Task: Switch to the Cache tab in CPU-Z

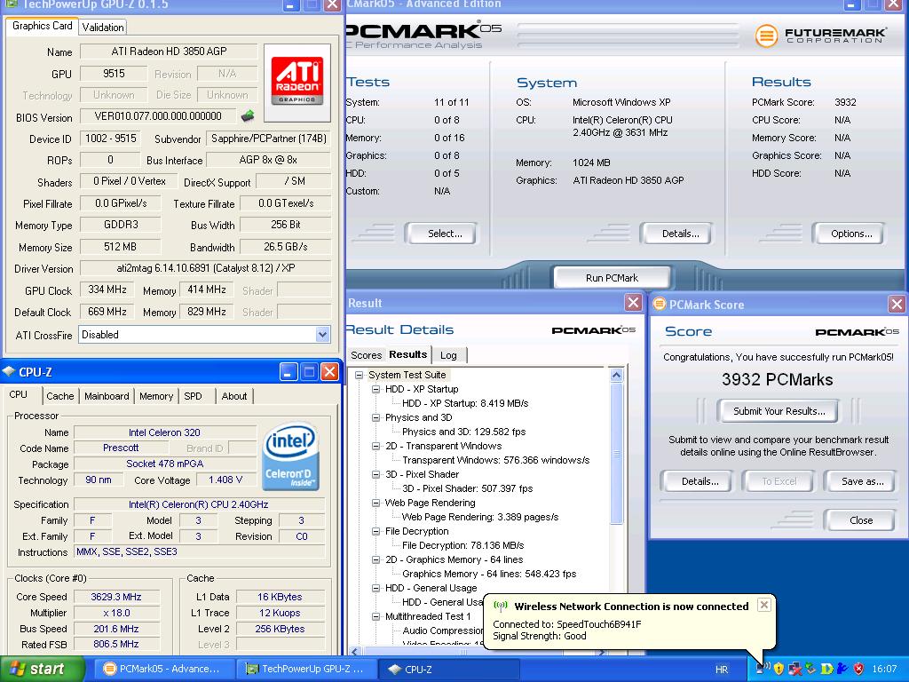Action: click(60, 396)
